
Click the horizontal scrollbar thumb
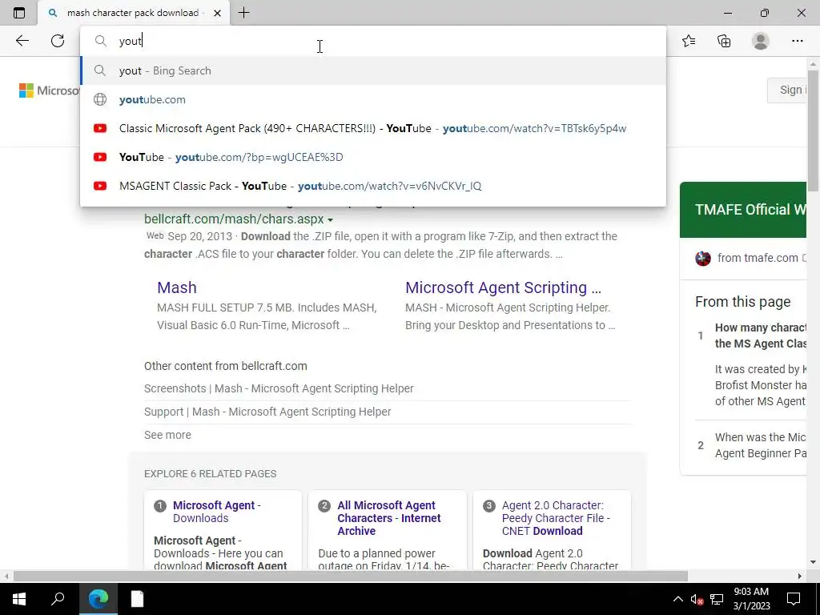point(351,577)
